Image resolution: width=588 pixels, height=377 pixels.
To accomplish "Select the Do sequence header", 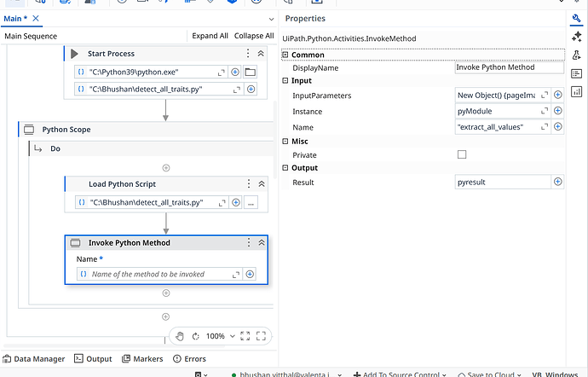I will (x=153, y=148).
